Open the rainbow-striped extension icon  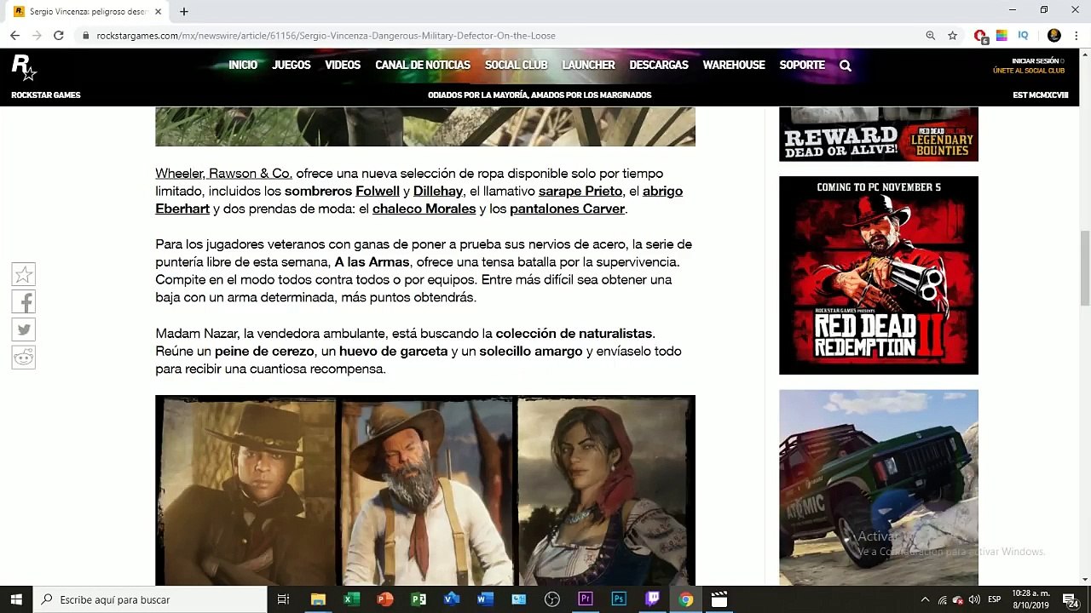pos(1002,36)
